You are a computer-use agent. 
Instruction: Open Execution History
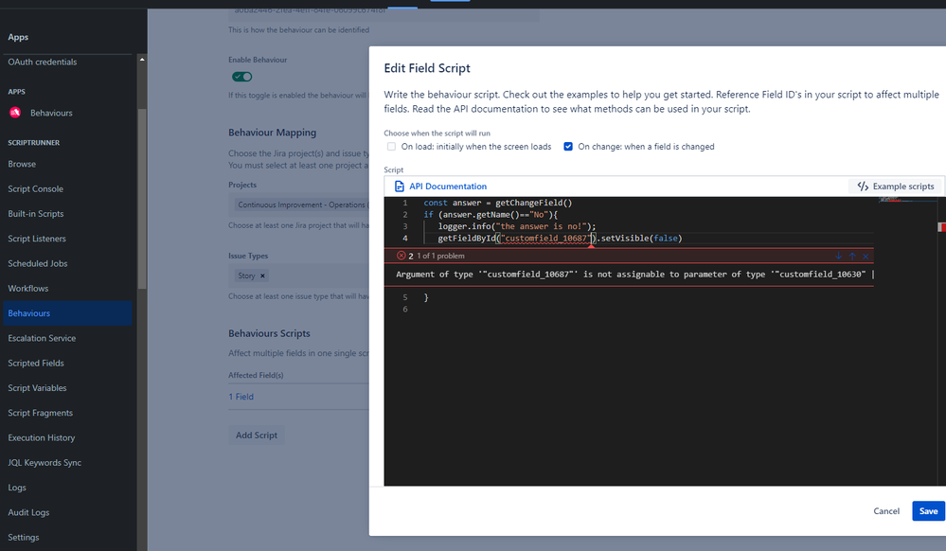click(x=41, y=437)
